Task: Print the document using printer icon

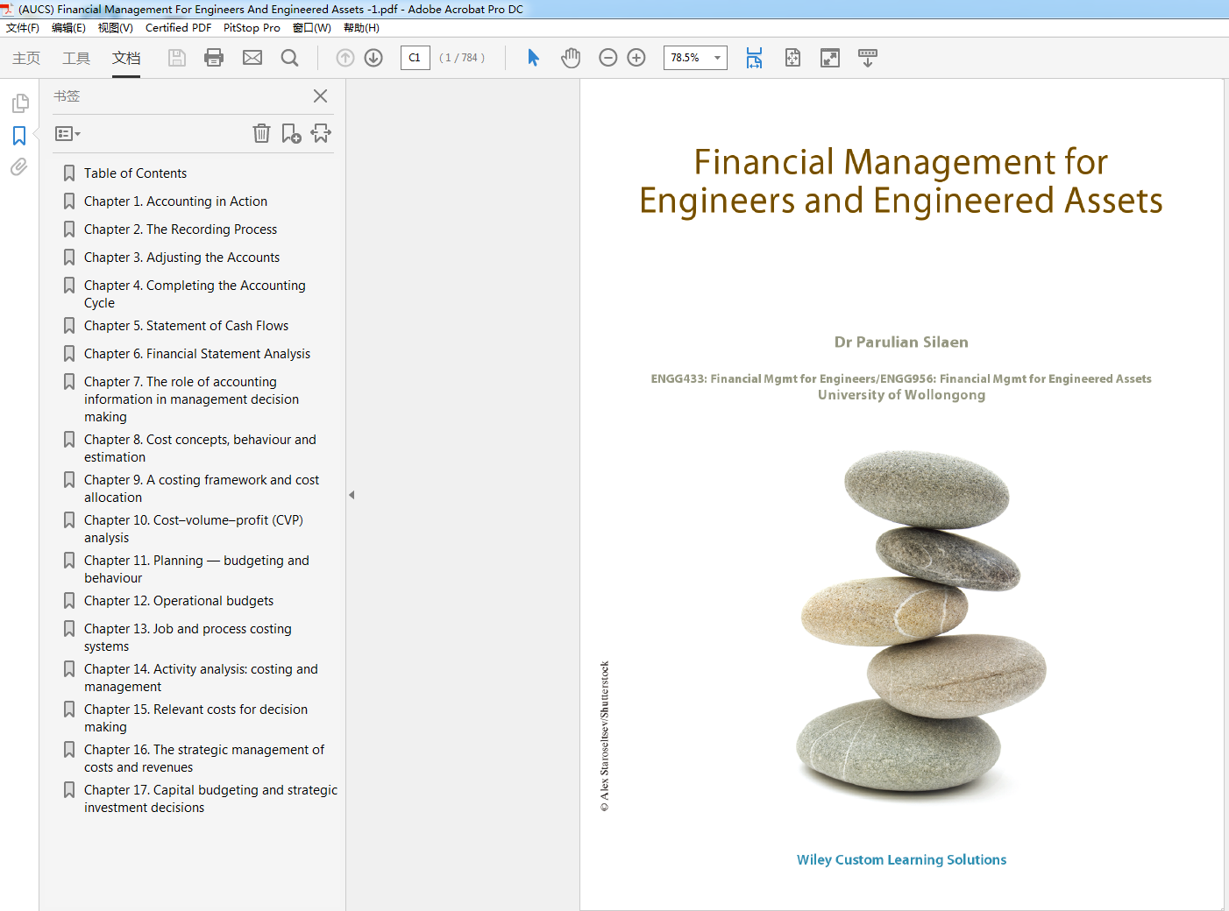Action: tap(214, 58)
